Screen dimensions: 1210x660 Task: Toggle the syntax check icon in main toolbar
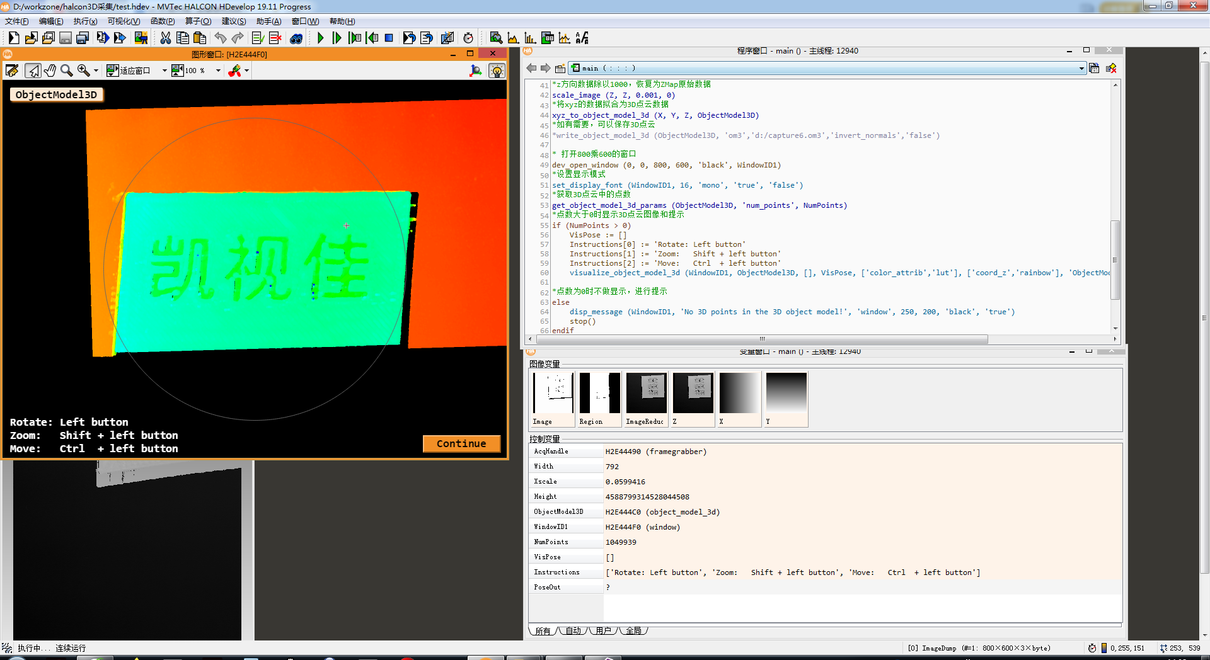(x=258, y=38)
